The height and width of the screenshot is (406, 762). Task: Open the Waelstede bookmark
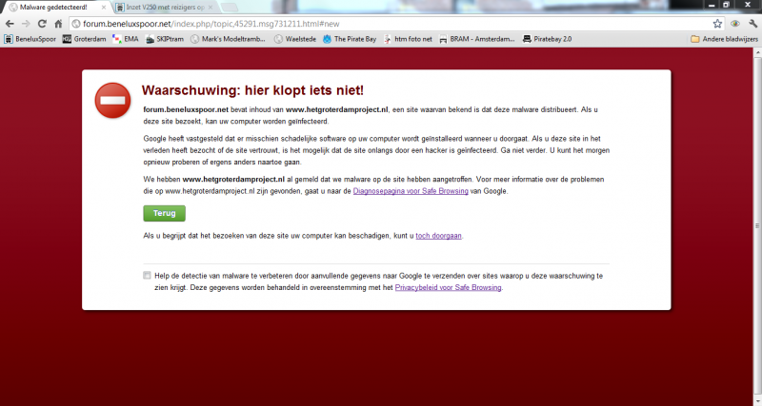(x=295, y=39)
